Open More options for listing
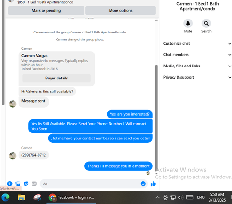This screenshot has width=232, height=204. 121,11
